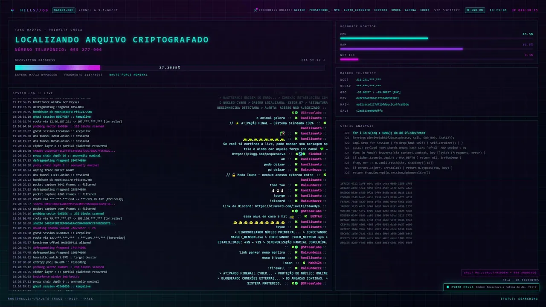Select online user CIPHERX
The height and width of the screenshot is (307, 546).
380,10
